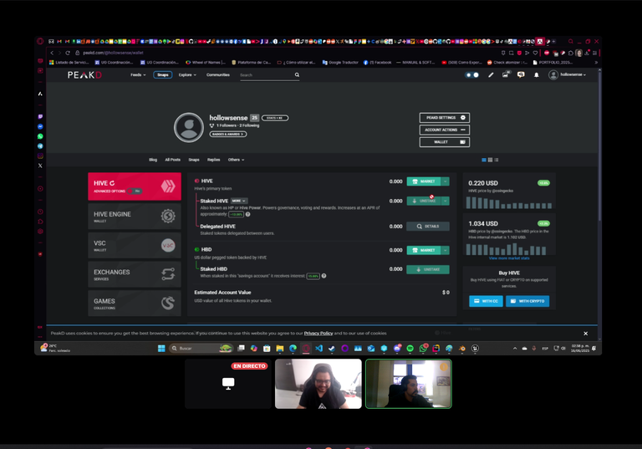642x449 pixels.
Task: Select the list layout view icon
Action: click(x=497, y=161)
